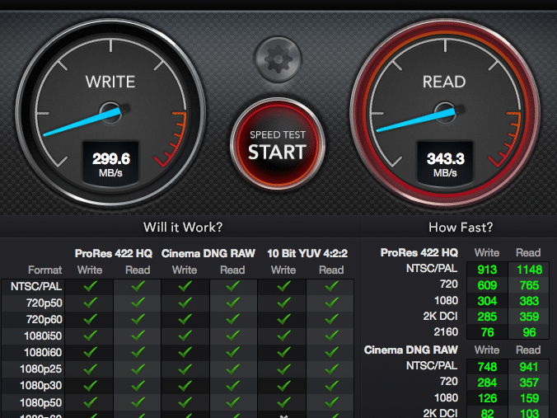Click NTSC/PAL checkmark under ProRes 422 HQ Read
Screen dimensions: 557x418
138,286
